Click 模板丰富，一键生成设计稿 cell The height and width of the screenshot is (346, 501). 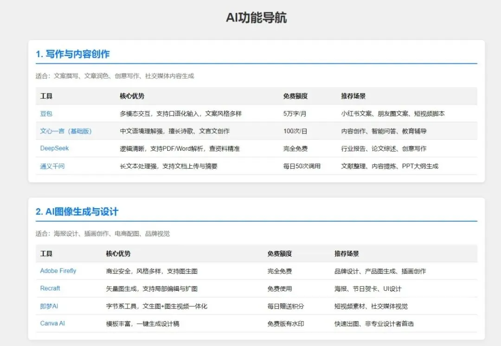[142, 324]
